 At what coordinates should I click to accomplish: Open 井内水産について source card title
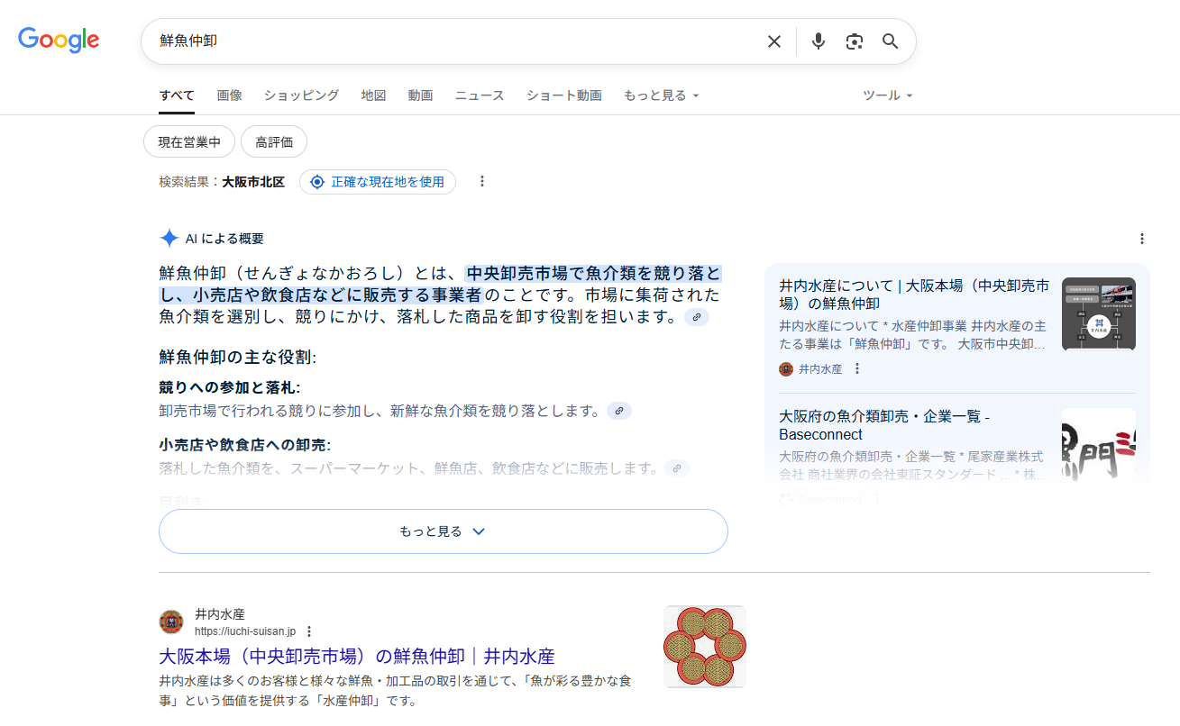[914, 295]
